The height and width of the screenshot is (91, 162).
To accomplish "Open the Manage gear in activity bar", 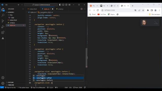I will click(3, 83).
